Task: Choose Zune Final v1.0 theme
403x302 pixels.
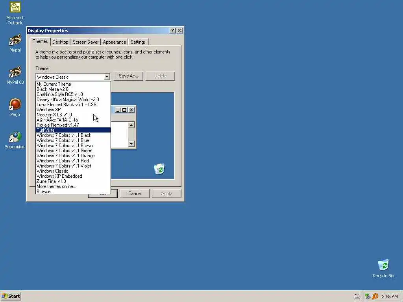Action: click(x=73, y=181)
